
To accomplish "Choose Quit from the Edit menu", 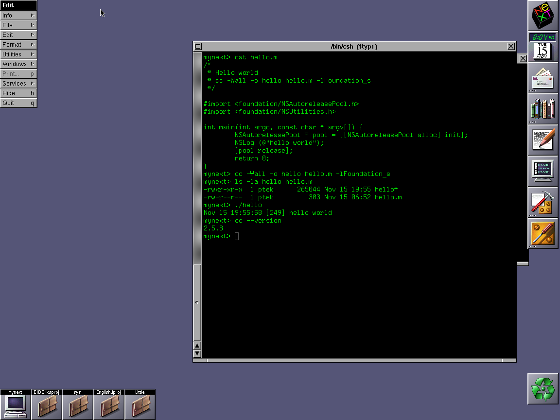I will (18, 103).
